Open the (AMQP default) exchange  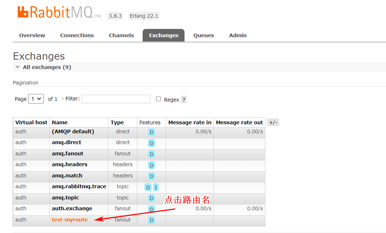pyautogui.click(x=73, y=131)
